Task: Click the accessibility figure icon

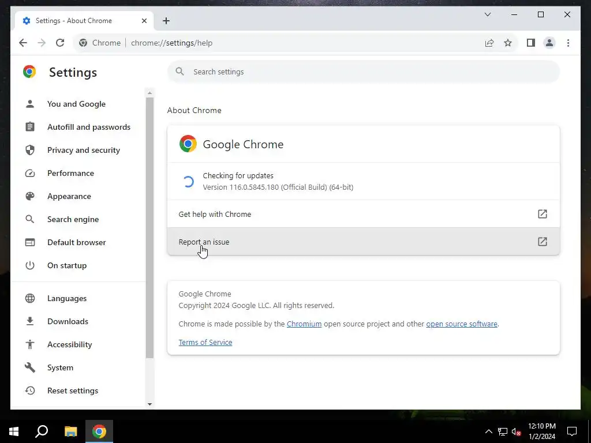Action: tap(30, 344)
